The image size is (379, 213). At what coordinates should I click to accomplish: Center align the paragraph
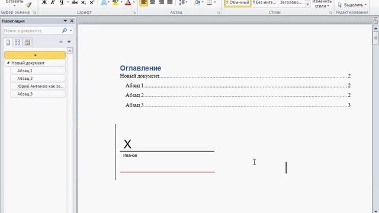point(153,2)
